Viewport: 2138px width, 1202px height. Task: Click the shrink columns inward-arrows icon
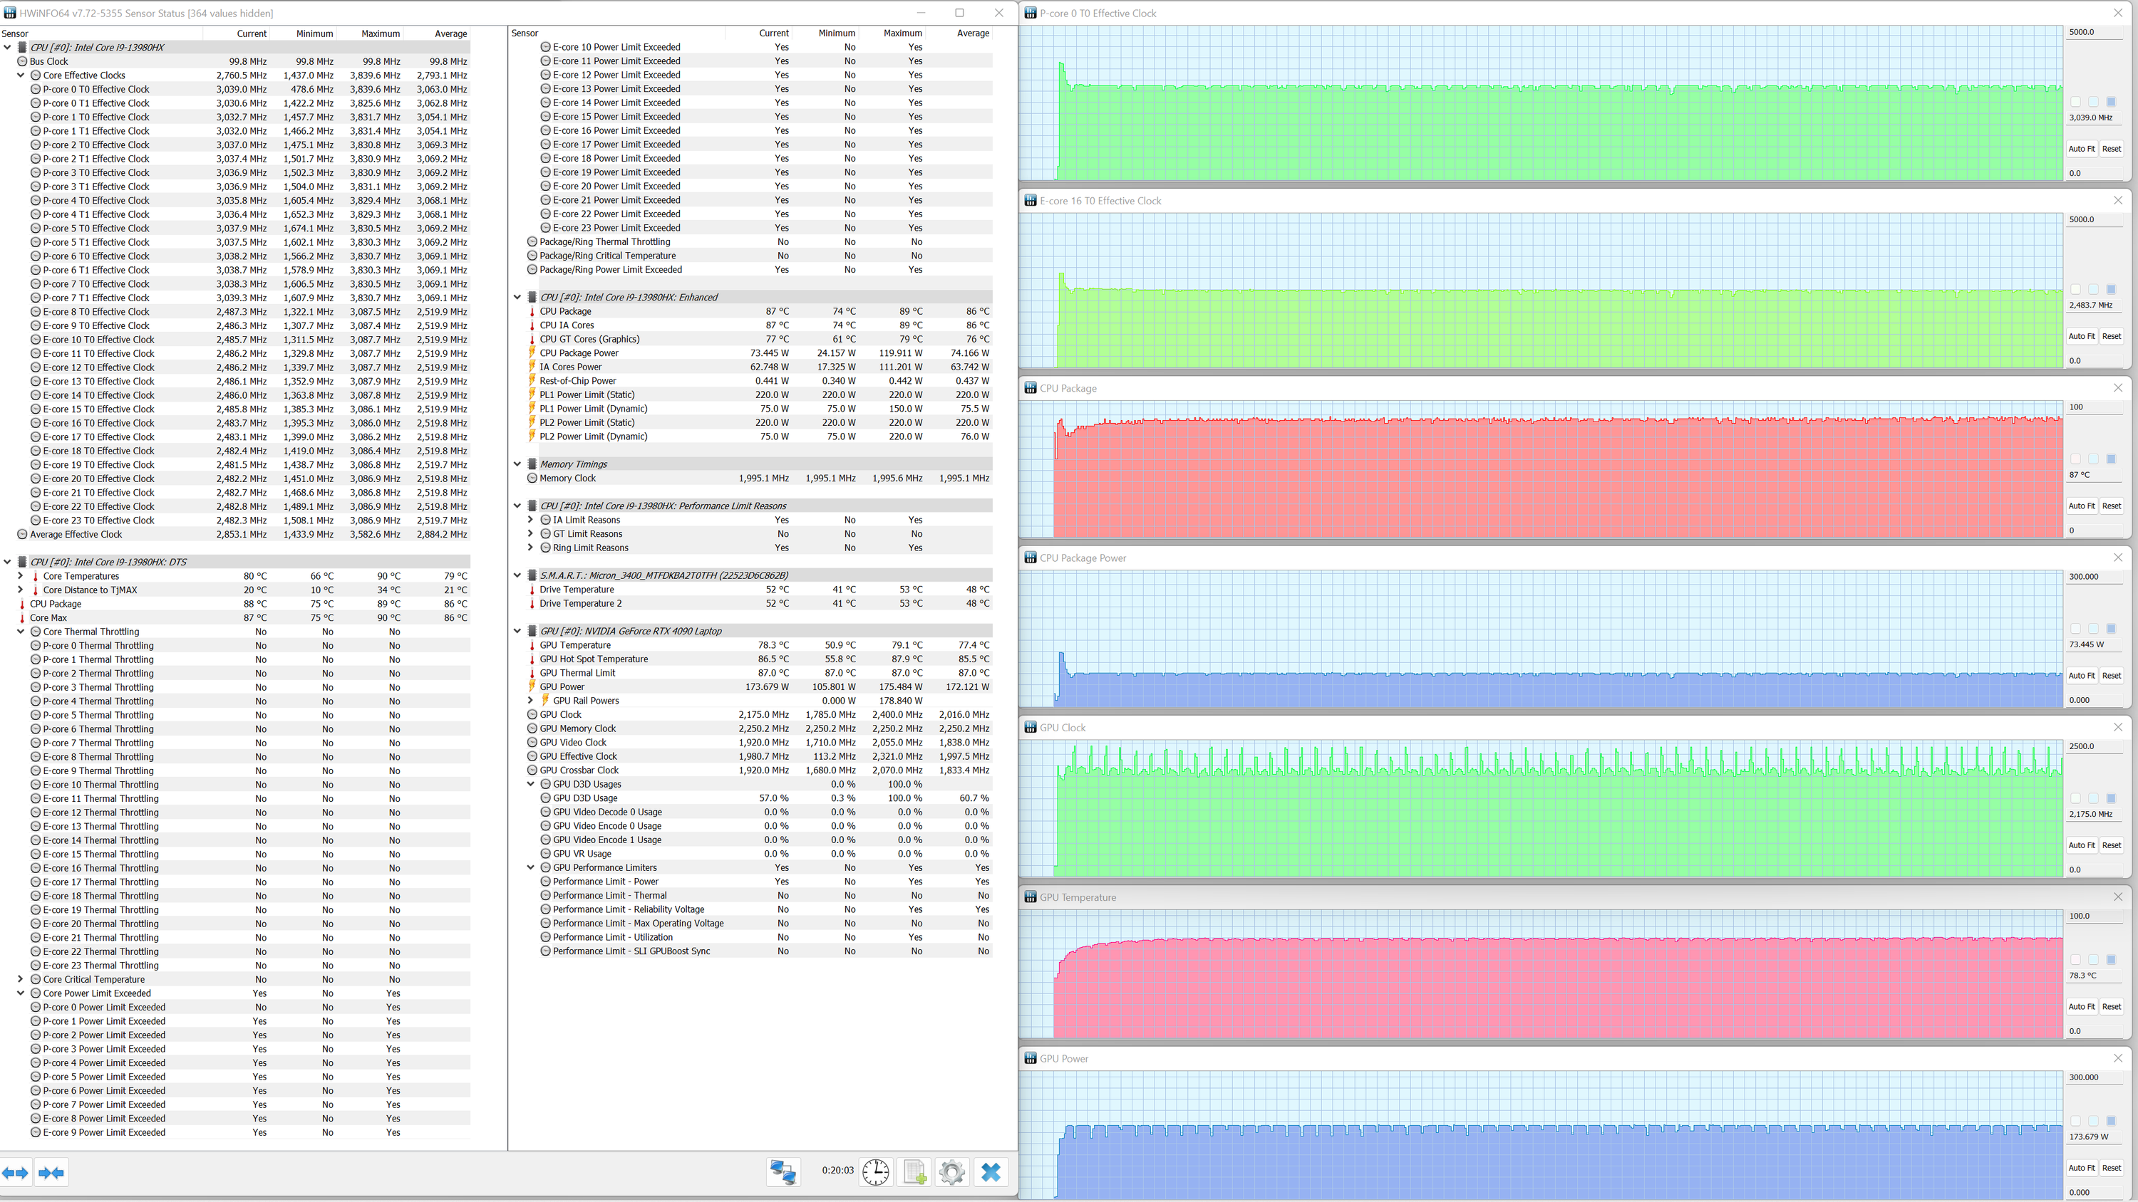point(51,1172)
